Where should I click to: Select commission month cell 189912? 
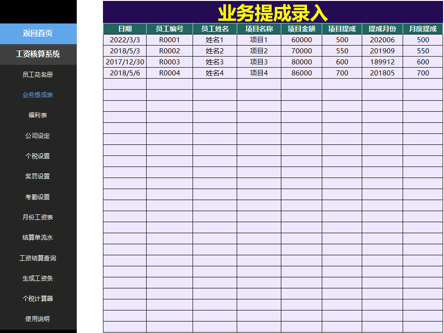click(382, 62)
